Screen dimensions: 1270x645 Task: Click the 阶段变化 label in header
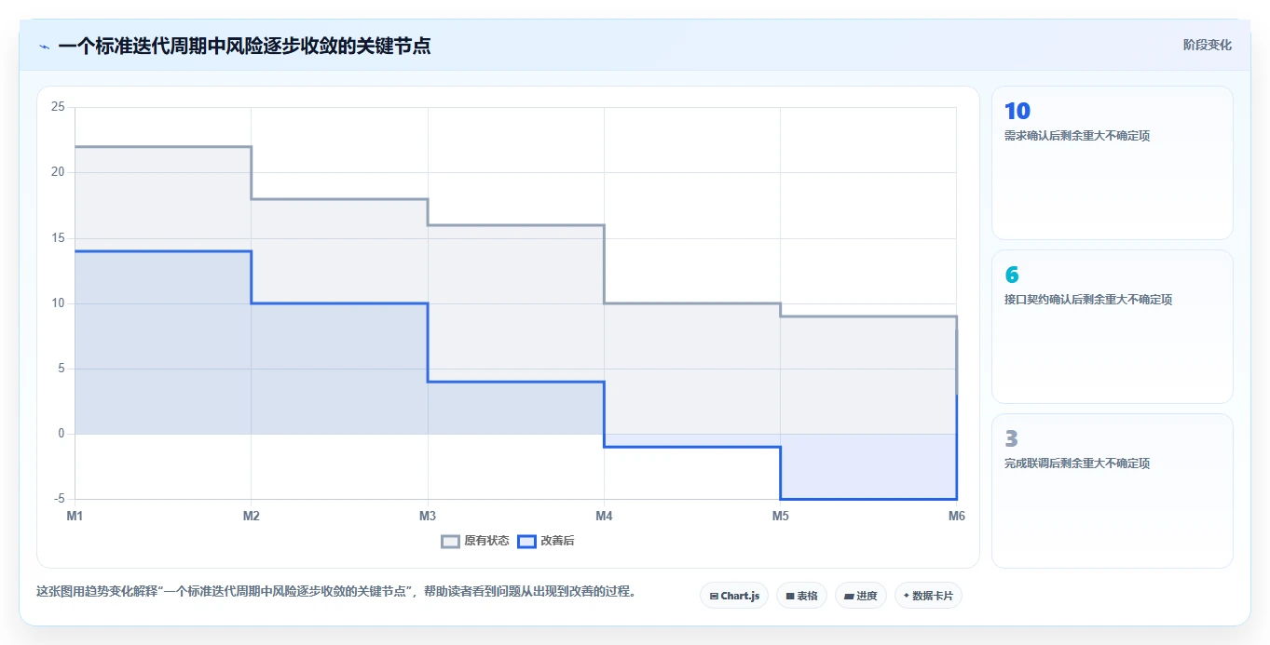tap(1207, 45)
